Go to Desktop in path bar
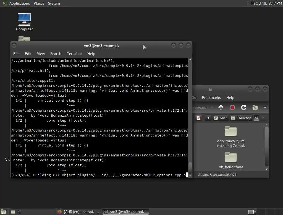The image size is (283, 215). pyautogui.click(x=241, y=118)
